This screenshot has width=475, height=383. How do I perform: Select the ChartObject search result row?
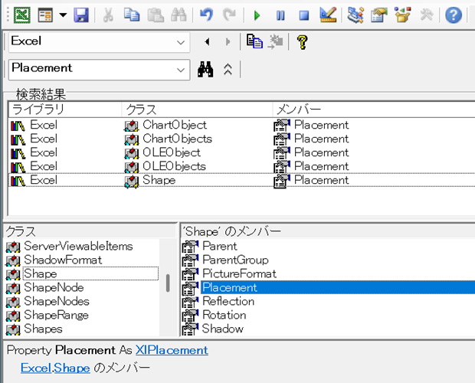(x=242, y=125)
